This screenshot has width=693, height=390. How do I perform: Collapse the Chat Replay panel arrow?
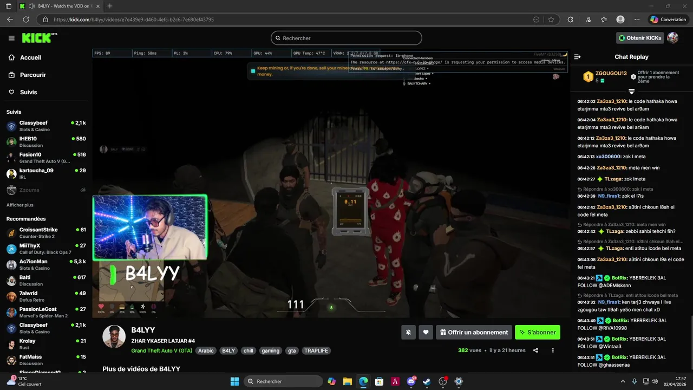point(577,57)
